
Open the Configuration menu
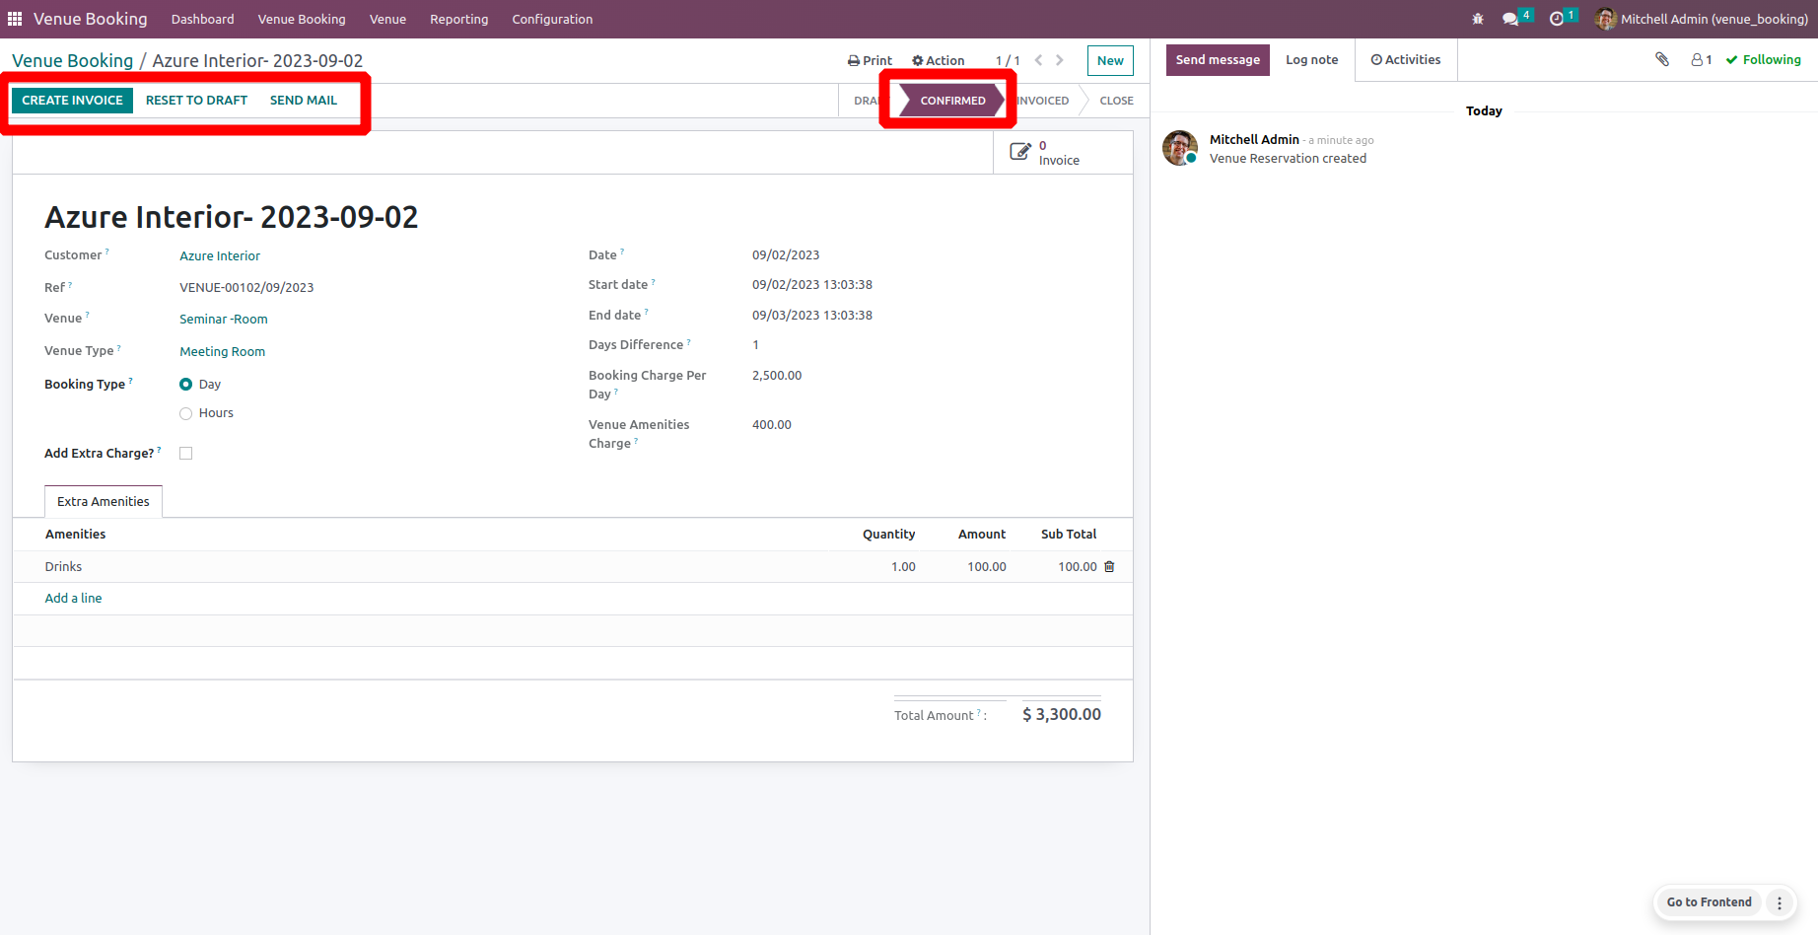(x=552, y=19)
